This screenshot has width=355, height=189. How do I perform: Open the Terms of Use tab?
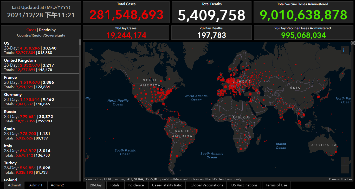(276, 185)
